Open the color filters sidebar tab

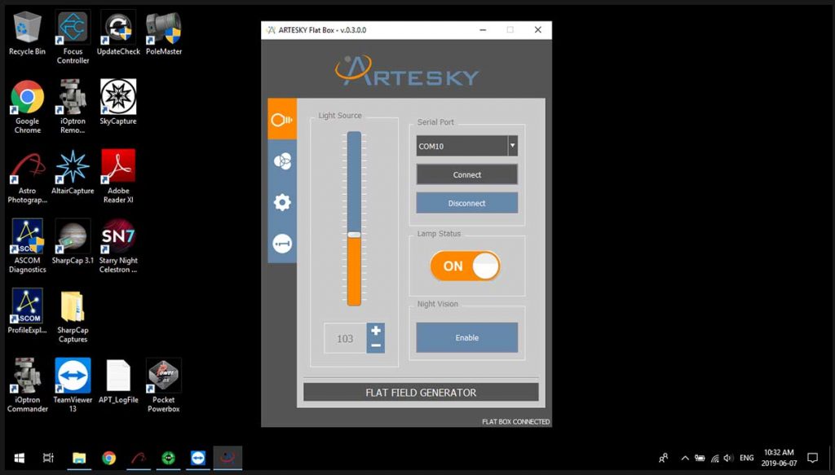point(282,161)
